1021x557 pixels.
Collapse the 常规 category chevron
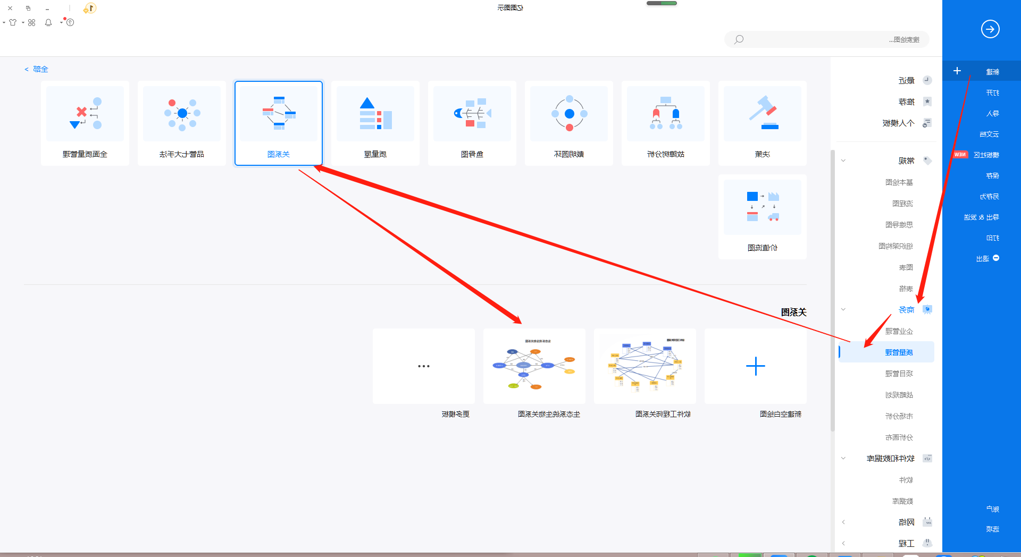[843, 161]
